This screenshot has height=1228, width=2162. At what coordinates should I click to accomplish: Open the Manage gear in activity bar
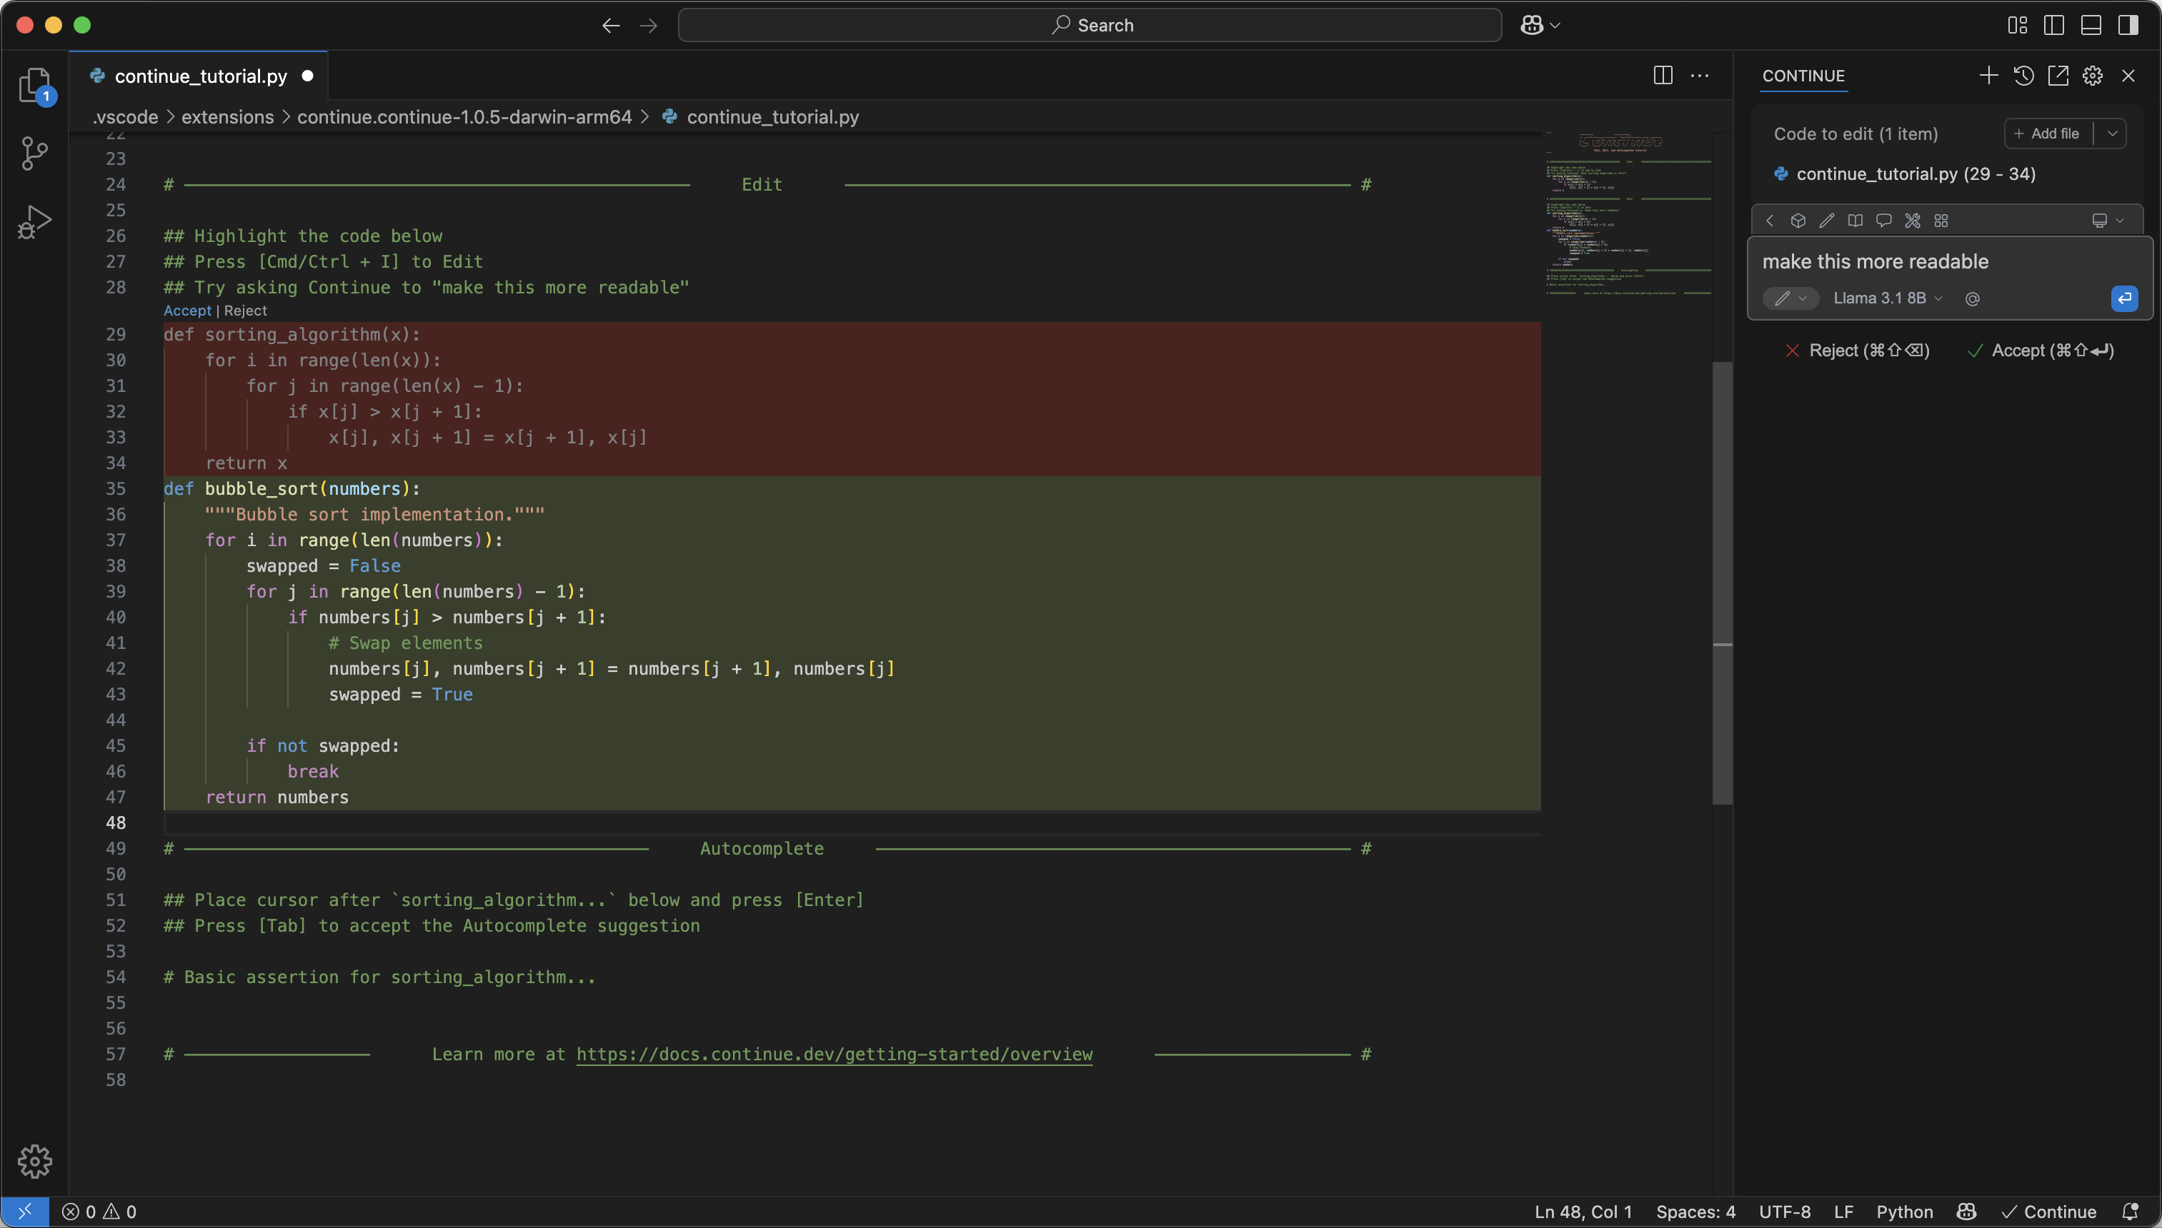[34, 1160]
